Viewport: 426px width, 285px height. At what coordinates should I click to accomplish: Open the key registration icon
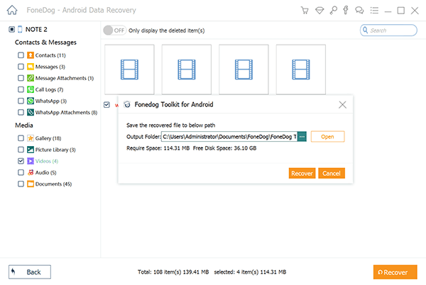(x=333, y=11)
